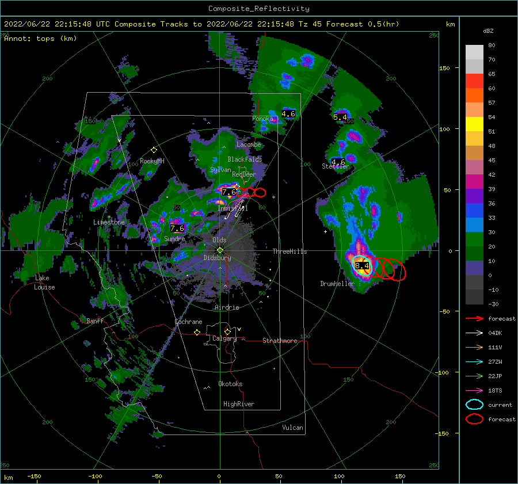Select the 8.4 storm top label
Image resolution: width=518 pixels, height=484 pixels.
coord(362,266)
